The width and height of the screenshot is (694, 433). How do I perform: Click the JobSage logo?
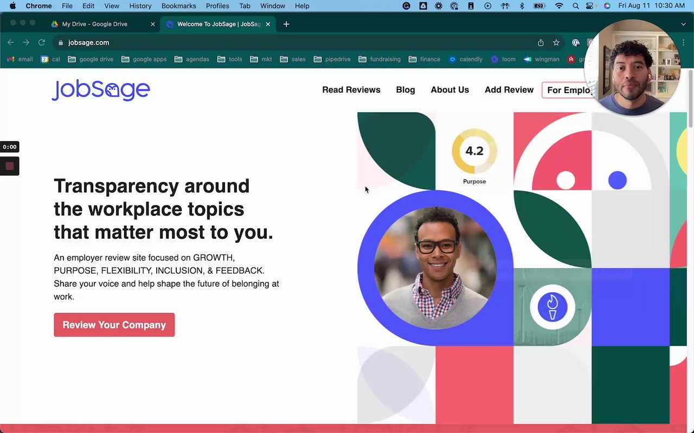pos(101,90)
